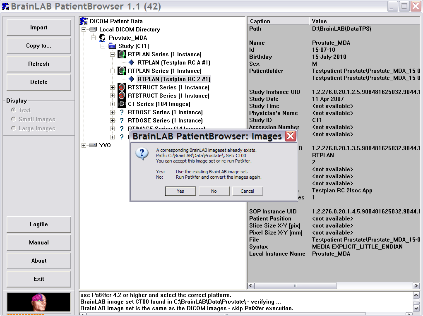The height and width of the screenshot is (316, 423).
Task: Expand the second RTSTRUCT Series node
Action: pos(112,96)
